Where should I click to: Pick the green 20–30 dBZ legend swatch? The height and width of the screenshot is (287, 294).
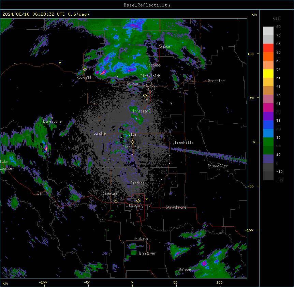(268, 142)
